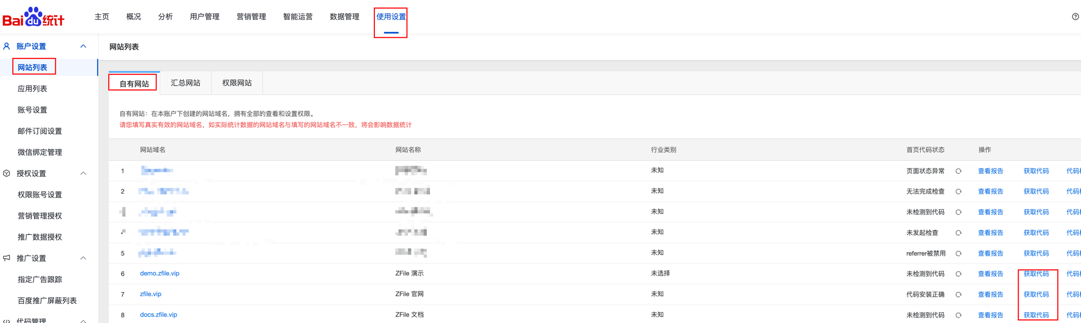1081x323 pixels.
Task: Open the 使用设置 top menu
Action: coord(391,17)
